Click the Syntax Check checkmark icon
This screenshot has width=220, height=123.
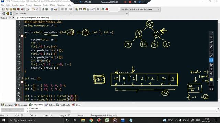(93, 9)
